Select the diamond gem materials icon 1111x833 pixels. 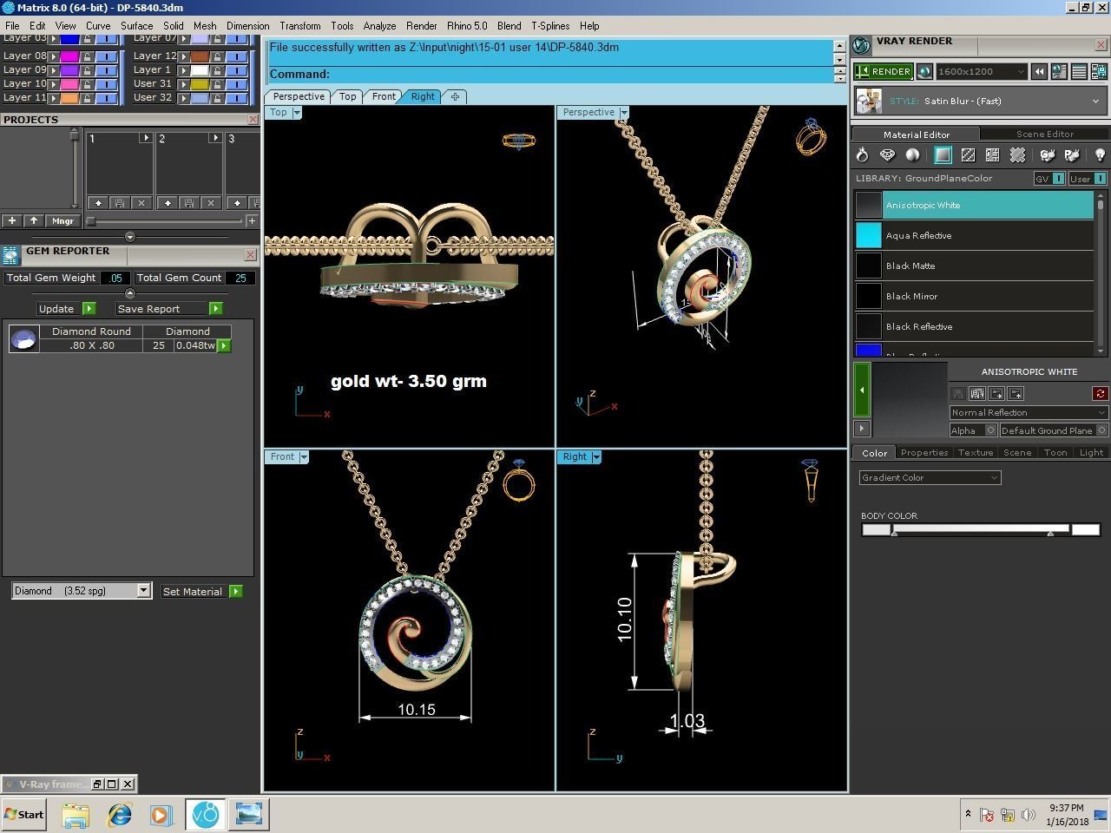887,155
